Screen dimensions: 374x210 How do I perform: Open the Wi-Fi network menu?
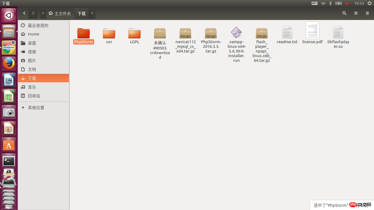(323, 3)
